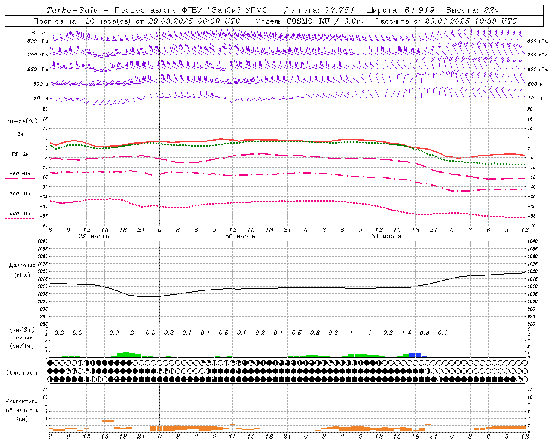Click the latitude value Широта: 64.919
Image resolution: width=550 pixels, height=440 pixels.
[400, 10]
